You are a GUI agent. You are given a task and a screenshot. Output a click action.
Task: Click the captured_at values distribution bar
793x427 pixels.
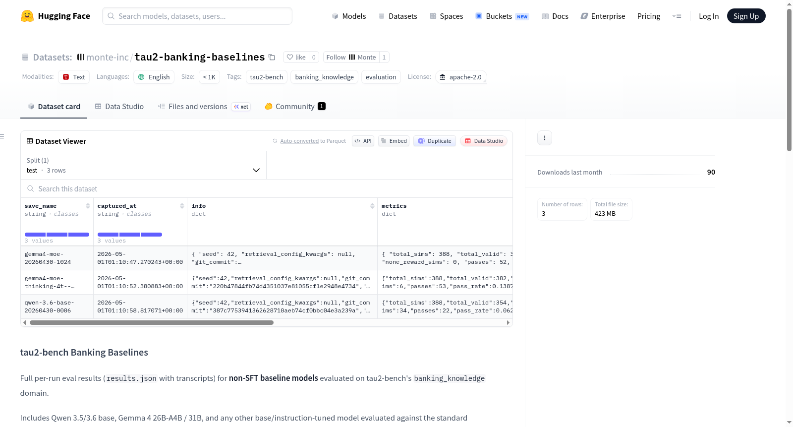(x=130, y=235)
